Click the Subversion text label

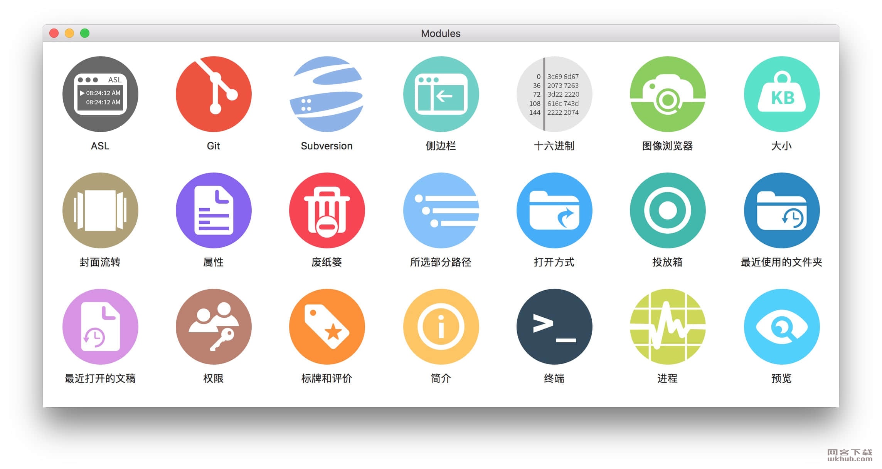tap(327, 146)
